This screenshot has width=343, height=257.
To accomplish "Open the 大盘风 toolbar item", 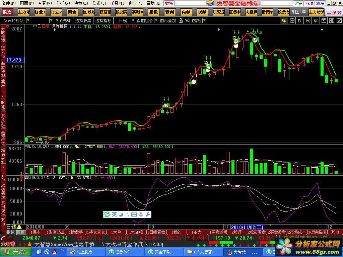I will (x=251, y=12).
